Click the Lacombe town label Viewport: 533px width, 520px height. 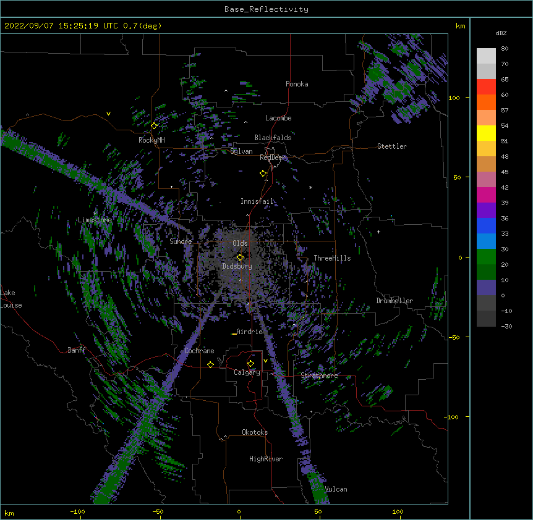tap(278, 118)
